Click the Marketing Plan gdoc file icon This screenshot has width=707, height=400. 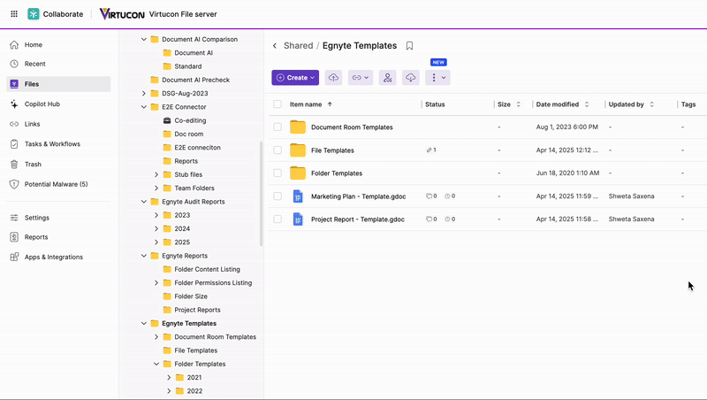click(x=298, y=196)
